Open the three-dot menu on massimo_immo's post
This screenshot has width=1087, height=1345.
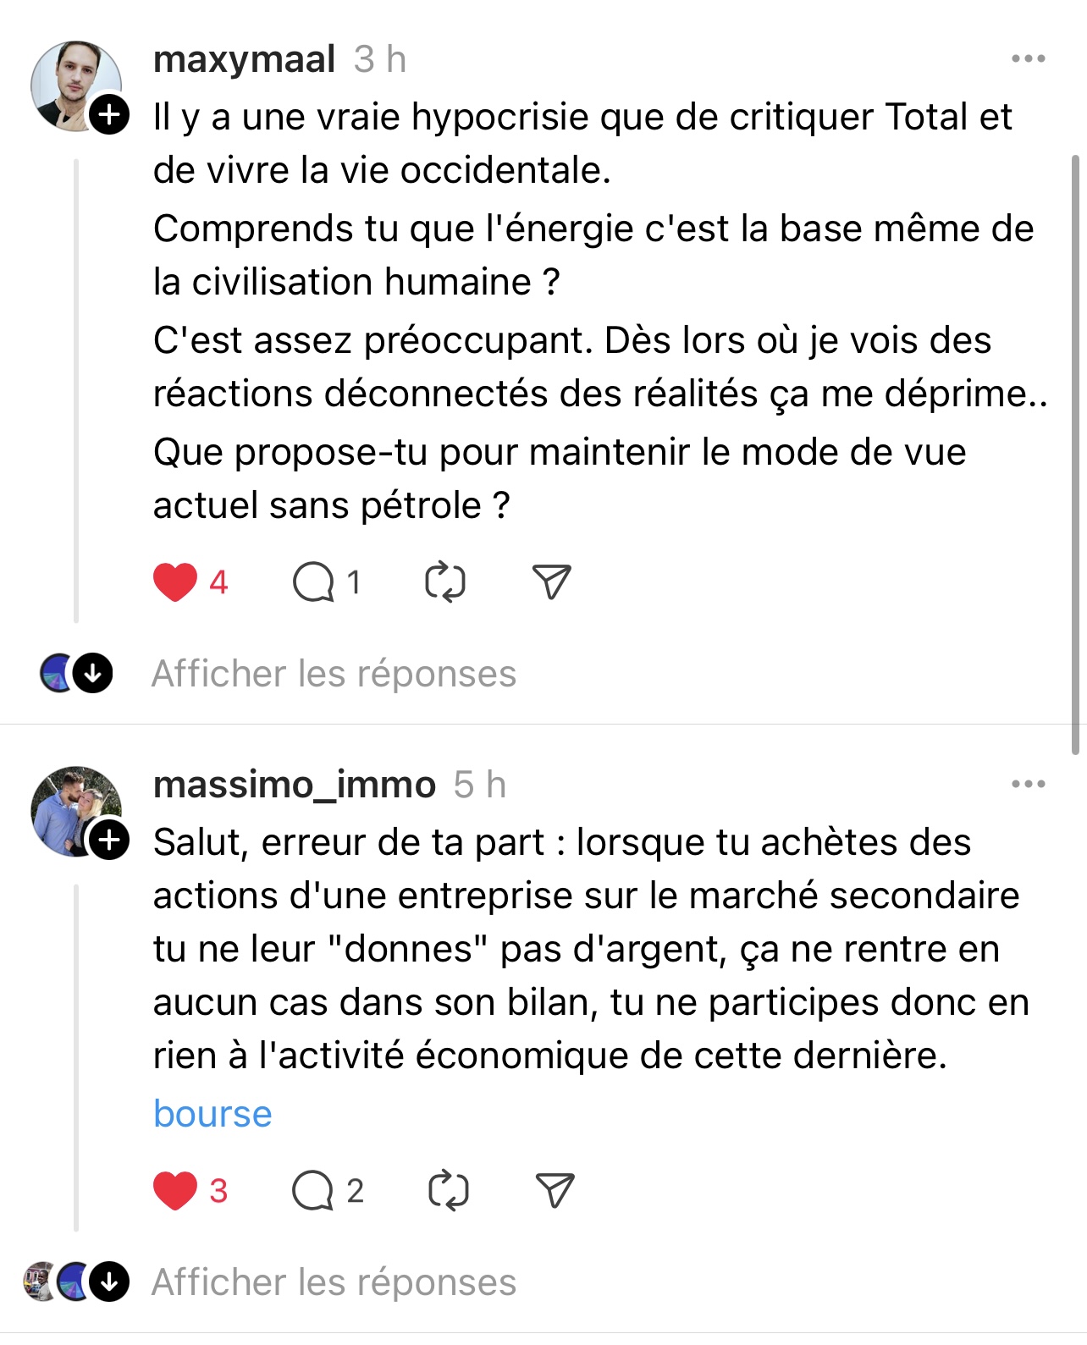[1028, 784]
